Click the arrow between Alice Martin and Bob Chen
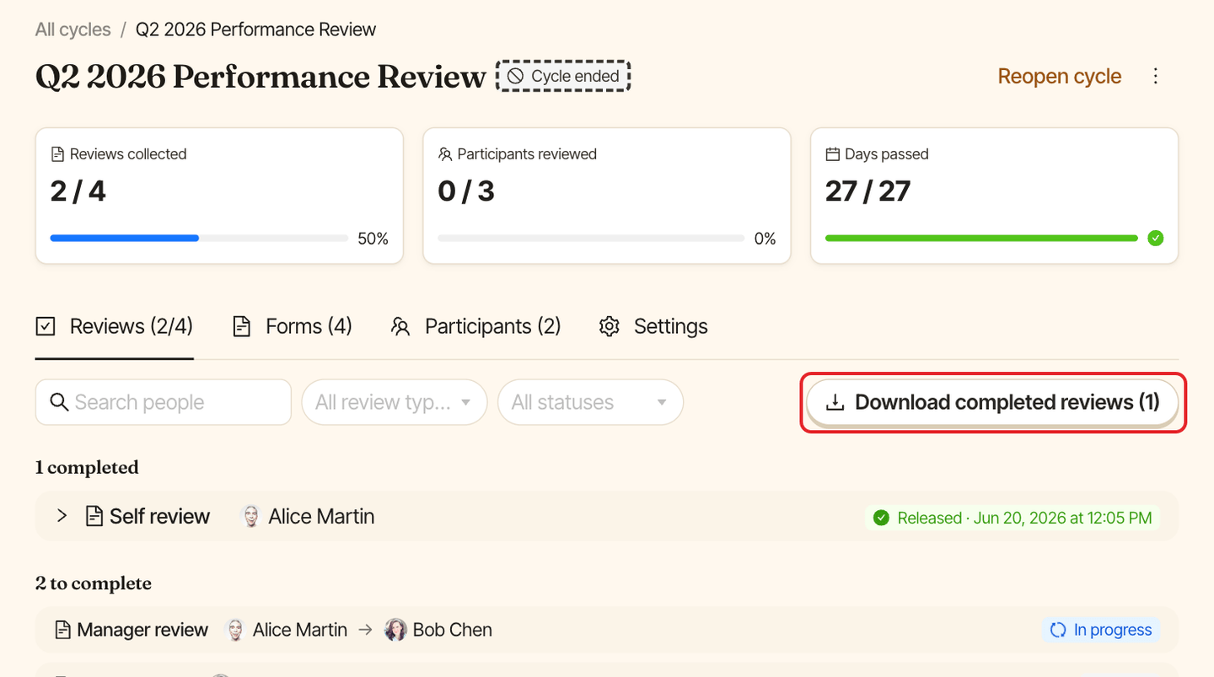Image resolution: width=1214 pixels, height=677 pixels. (x=365, y=630)
